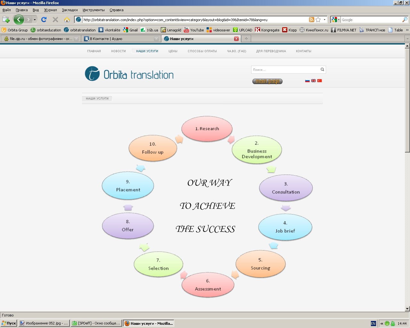
Task: Open the ДЛЯ ПЕРЕВОДЧИКА link
Action: point(271,51)
